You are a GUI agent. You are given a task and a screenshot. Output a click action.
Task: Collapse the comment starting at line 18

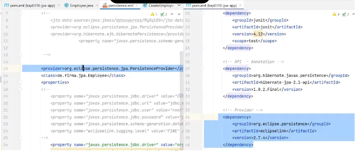tap(20, 89)
